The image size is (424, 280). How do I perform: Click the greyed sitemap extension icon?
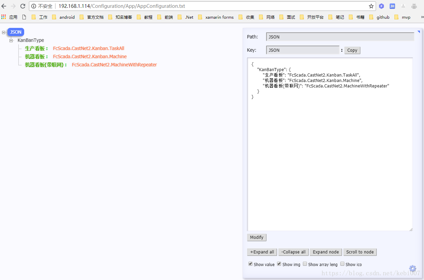(403, 6)
